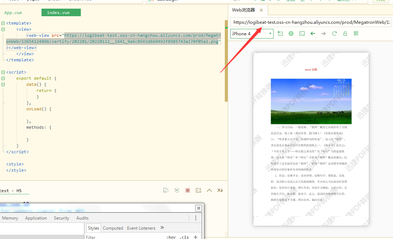Click the web-view src URL in code
The image size is (393, 239).
pyautogui.click(x=113, y=39)
